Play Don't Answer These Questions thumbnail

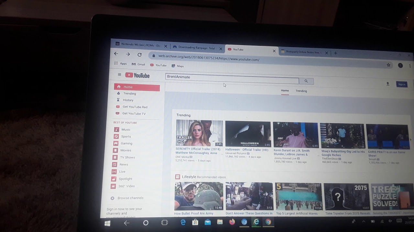(x=249, y=196)
